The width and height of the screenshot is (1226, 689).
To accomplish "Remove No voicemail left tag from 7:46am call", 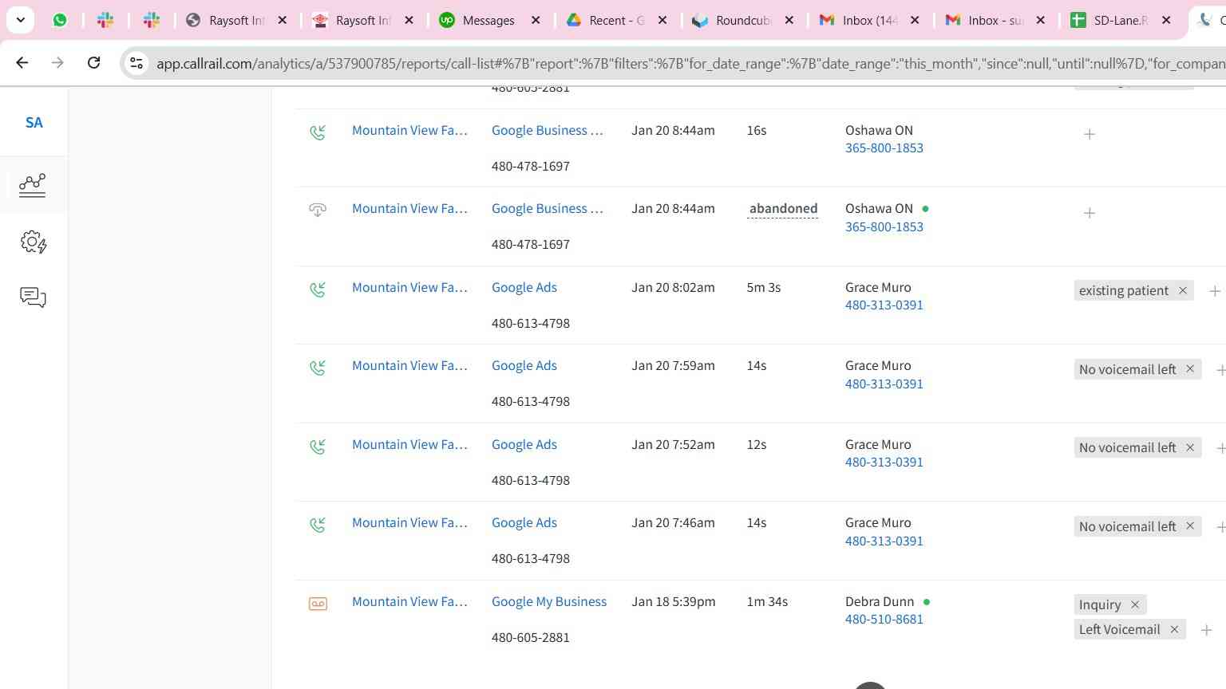I will pyautogui.click(x=1190, y=526).
